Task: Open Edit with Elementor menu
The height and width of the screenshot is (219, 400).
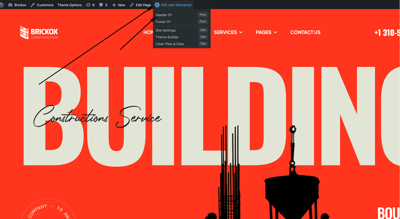Action: tap(173, 5)
